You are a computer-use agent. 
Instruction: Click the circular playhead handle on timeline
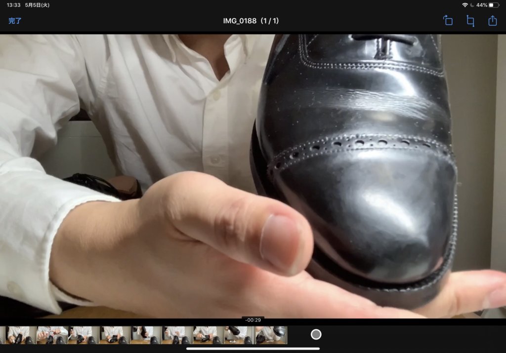pos(316,335)
